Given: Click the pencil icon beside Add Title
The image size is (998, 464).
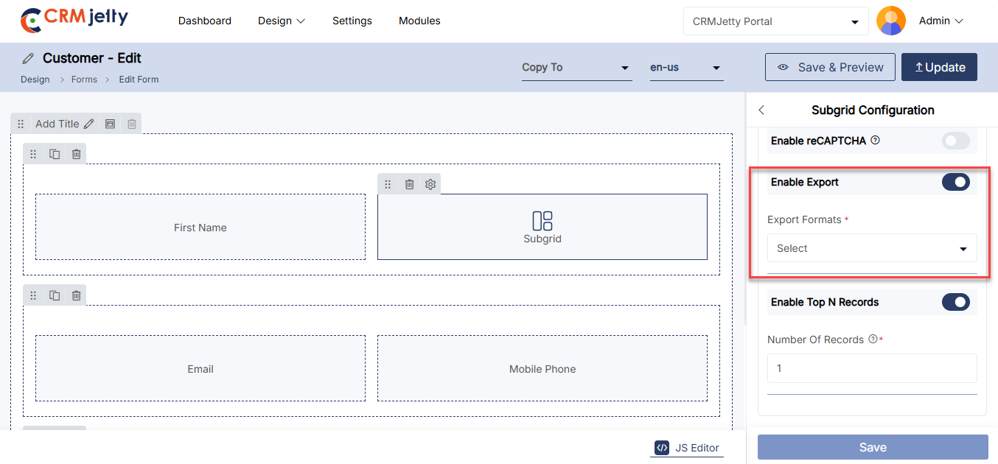Looking at the screenshot, I should 88,124.
